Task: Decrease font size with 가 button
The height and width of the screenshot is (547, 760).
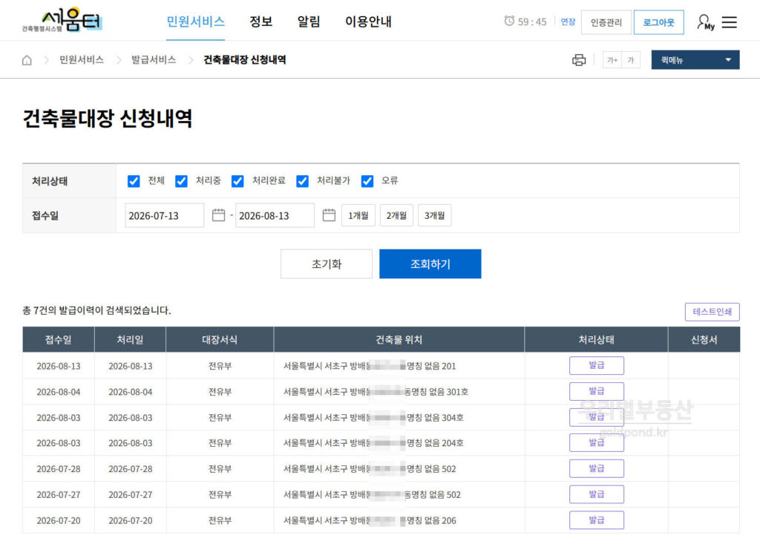Action: click(631, 60)
